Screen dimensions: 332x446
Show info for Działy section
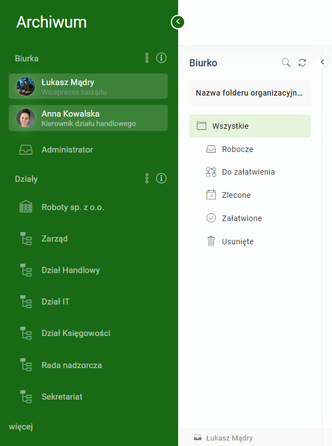pyautogui.click(x=161, y=179)
